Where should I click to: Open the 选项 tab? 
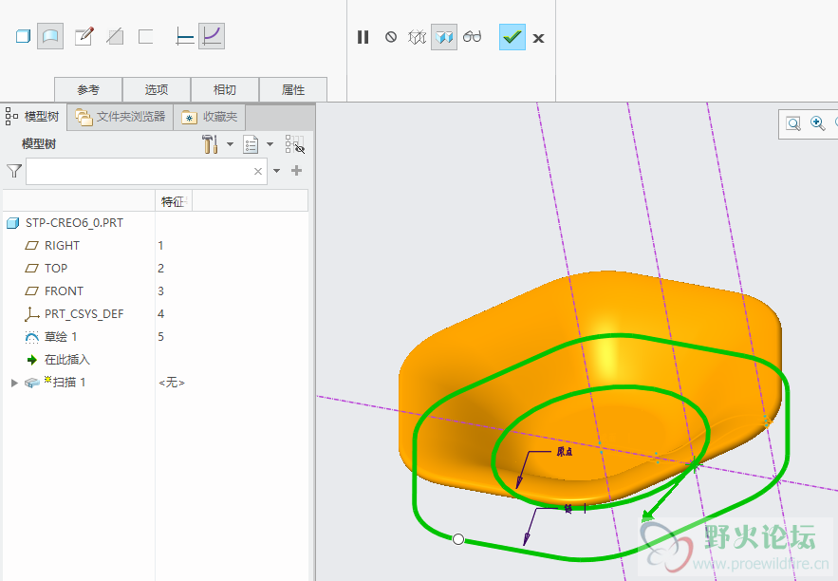pyautogui.click(x=157, y=89)
